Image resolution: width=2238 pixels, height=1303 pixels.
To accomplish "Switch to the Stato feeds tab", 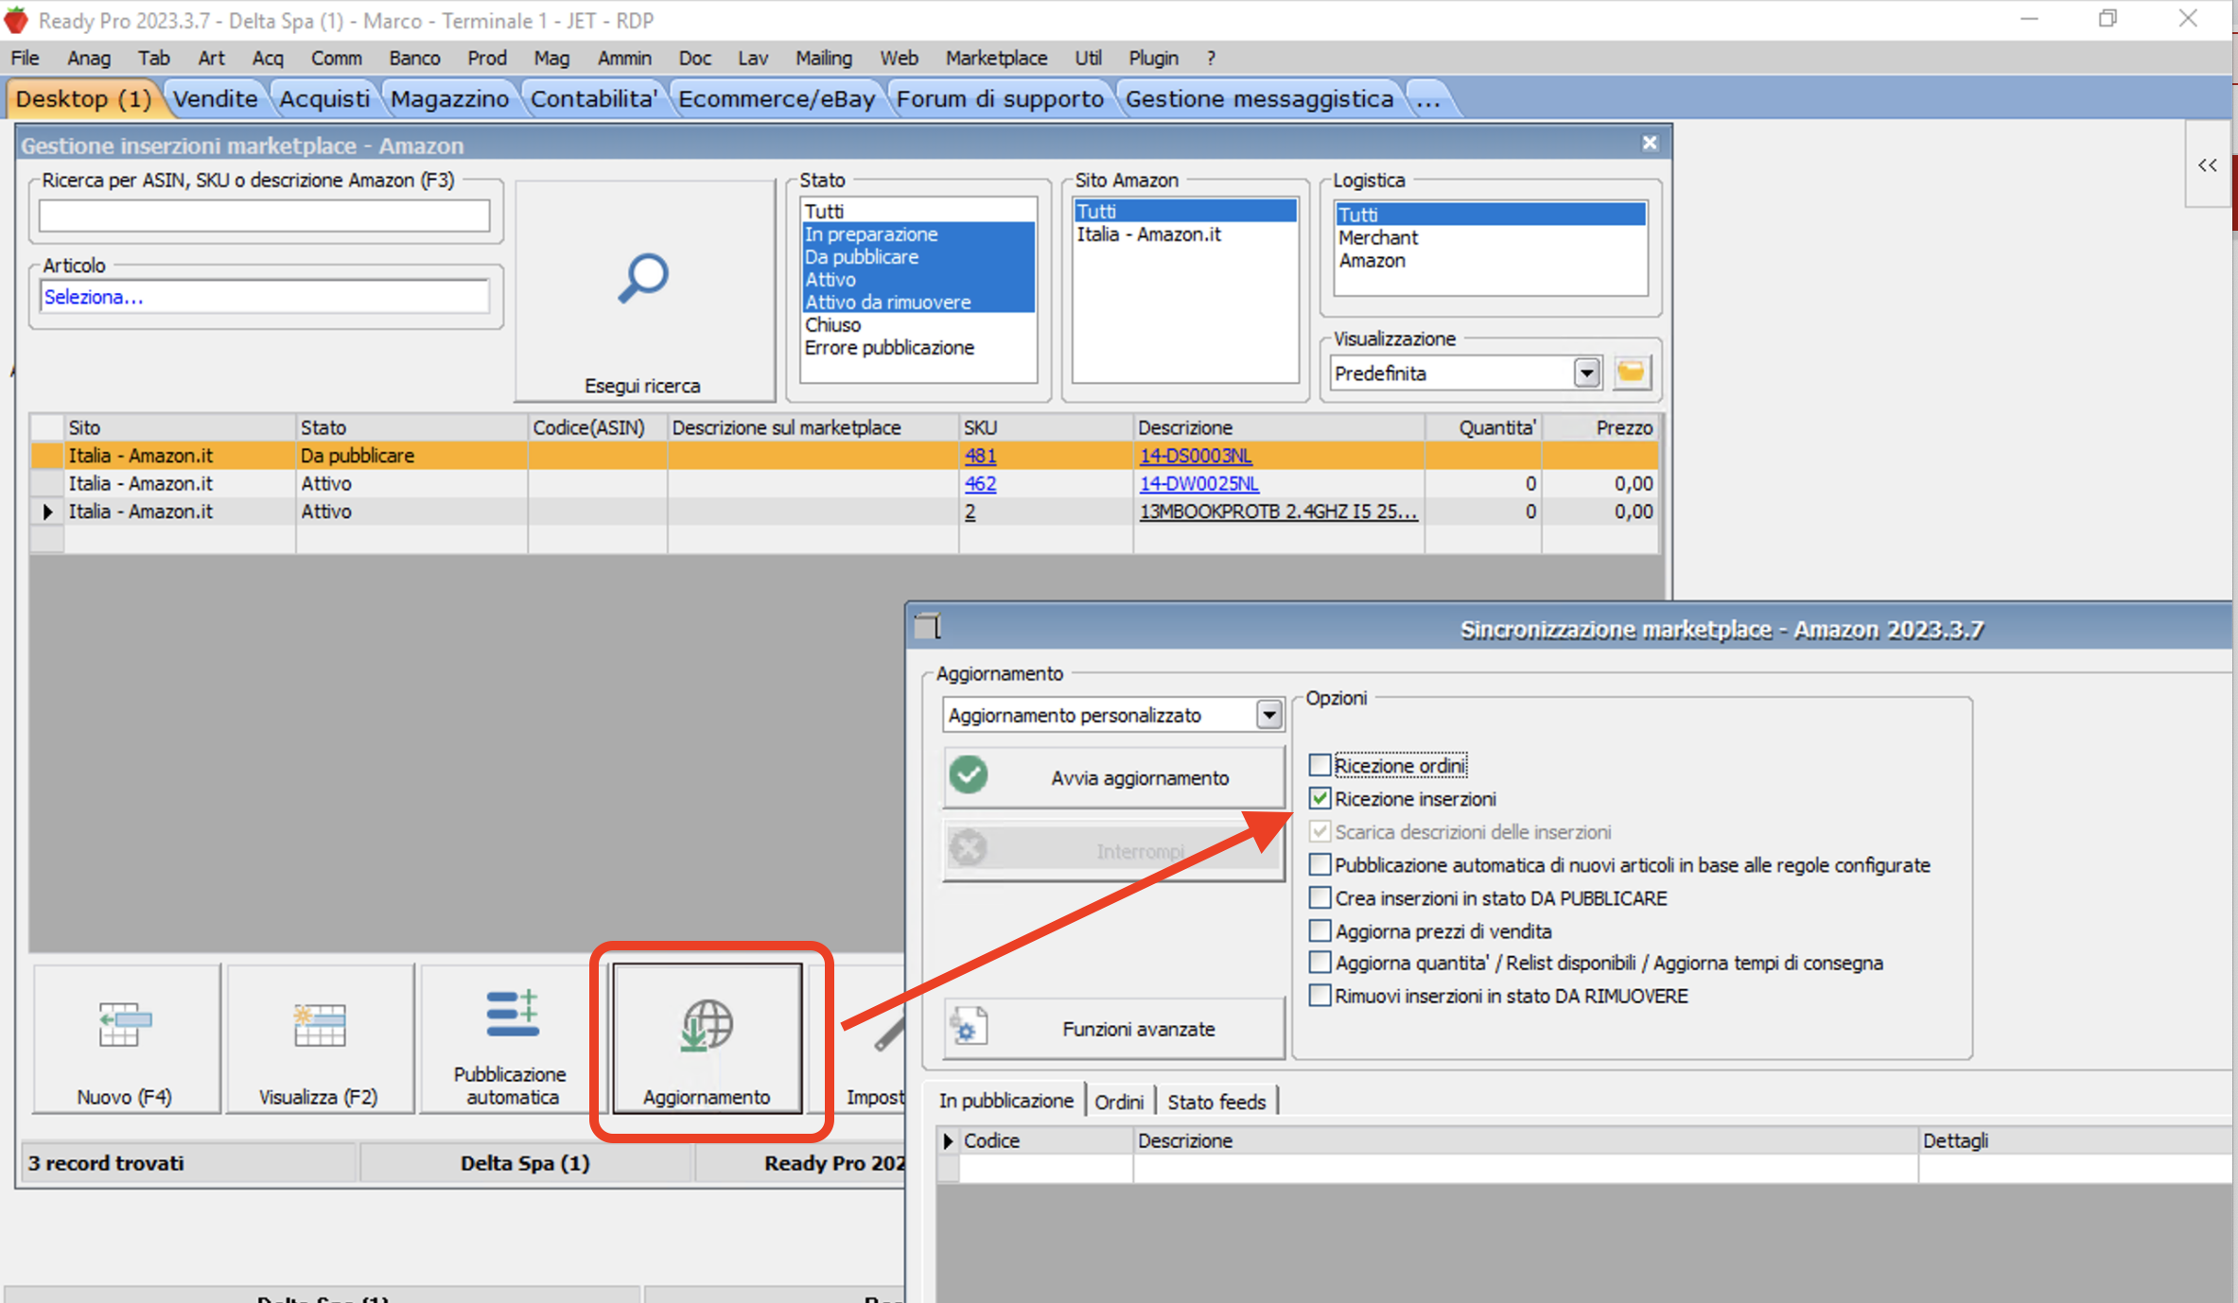I will tap(1215, 1102).
